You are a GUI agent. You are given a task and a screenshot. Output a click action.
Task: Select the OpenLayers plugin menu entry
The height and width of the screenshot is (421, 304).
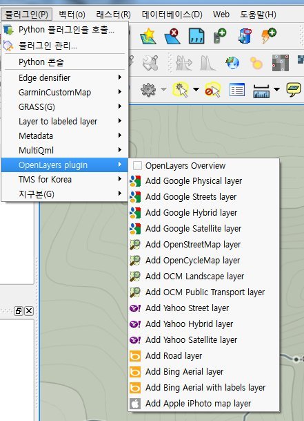tap(65, 165)
